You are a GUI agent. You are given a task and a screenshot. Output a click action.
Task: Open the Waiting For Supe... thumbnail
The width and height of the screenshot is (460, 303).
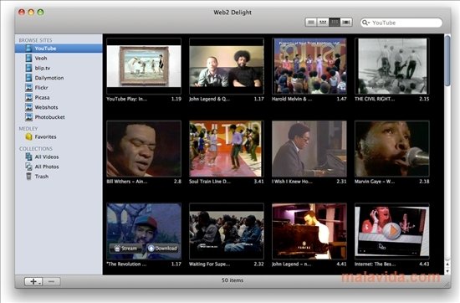click(227, 231)
